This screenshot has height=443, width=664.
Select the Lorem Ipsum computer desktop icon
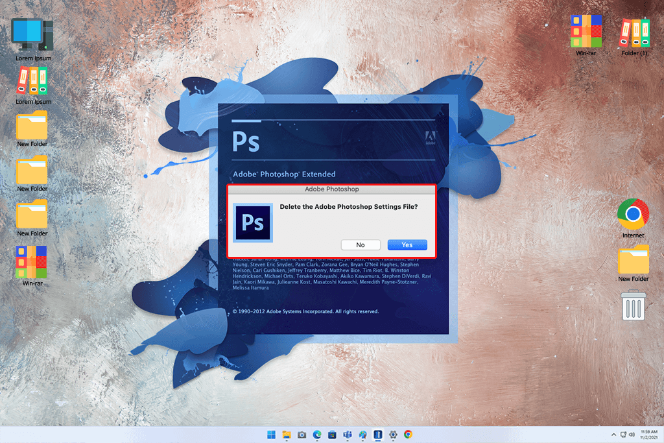pos(33,40)
